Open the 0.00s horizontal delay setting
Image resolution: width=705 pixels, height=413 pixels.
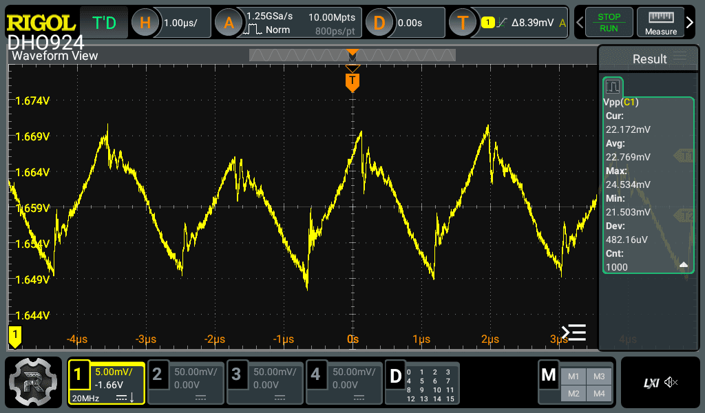pos(410,23)
